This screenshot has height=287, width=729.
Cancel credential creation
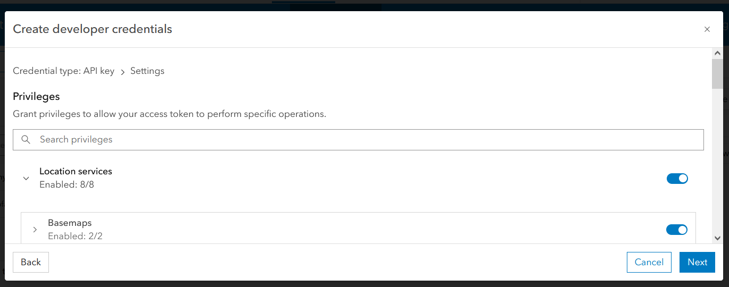tap(649, 262)
